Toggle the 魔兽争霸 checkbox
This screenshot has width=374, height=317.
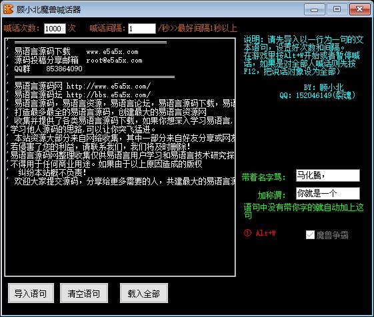click(x=310, y=235)
